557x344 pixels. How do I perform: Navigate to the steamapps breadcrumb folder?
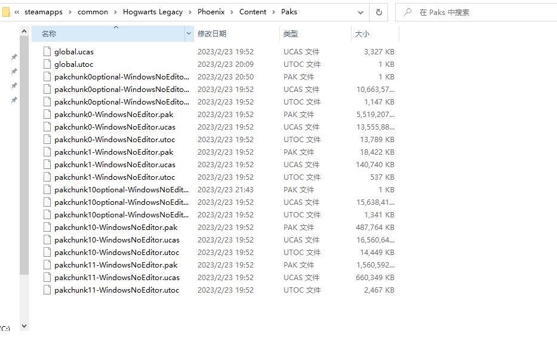click(44, 12)
